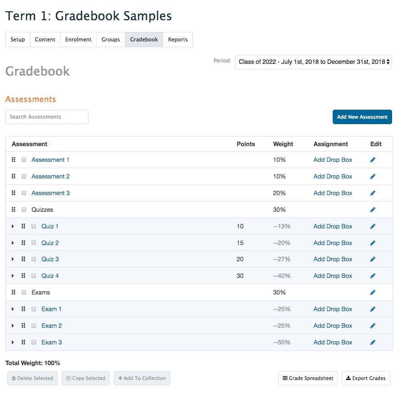
Task: Click the drag handle beside Exams
Action: click(x=13, y=292)
